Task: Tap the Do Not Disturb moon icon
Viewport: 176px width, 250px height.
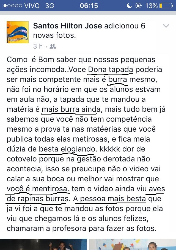Action: point(129,6)
